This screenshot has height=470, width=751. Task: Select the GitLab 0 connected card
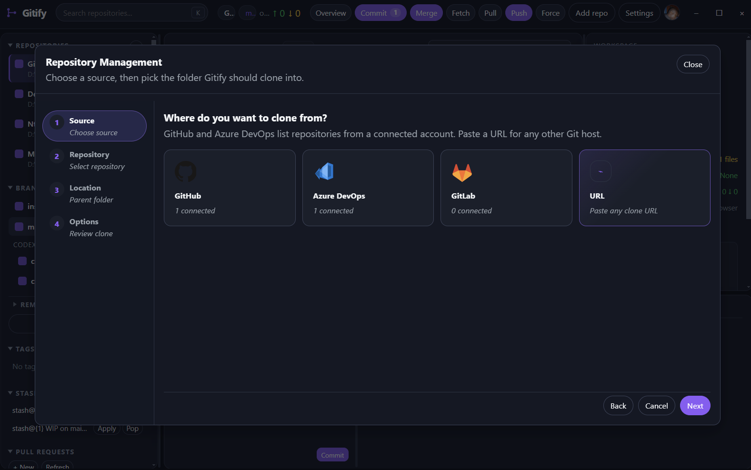[x=506, y=188]
